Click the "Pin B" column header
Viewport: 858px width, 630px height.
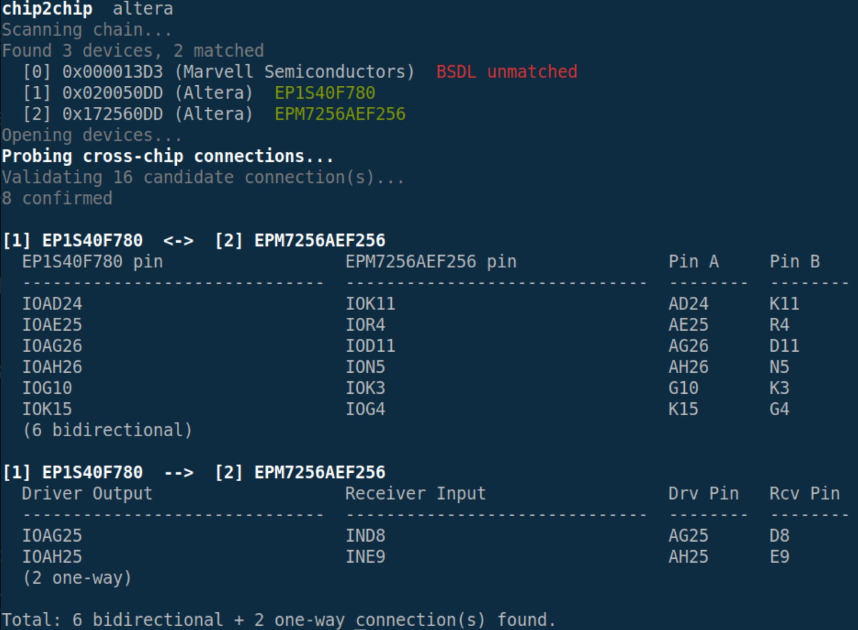pos(795,261)
